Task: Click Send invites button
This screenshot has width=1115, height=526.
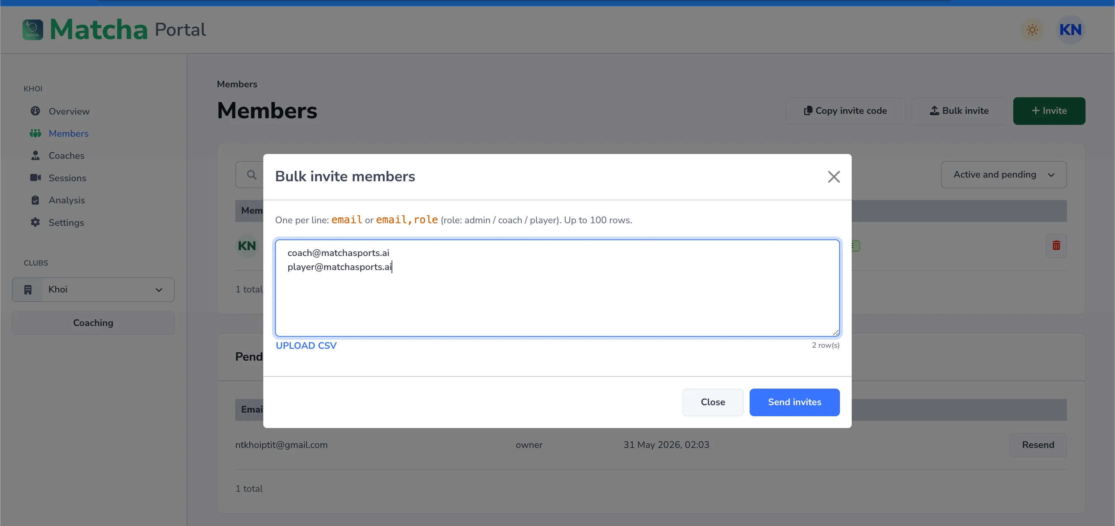Action: [x=794, y=402]
